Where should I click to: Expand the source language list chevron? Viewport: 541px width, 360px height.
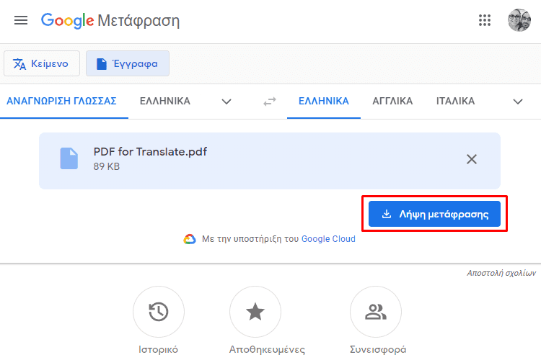[x=226, y=102]
